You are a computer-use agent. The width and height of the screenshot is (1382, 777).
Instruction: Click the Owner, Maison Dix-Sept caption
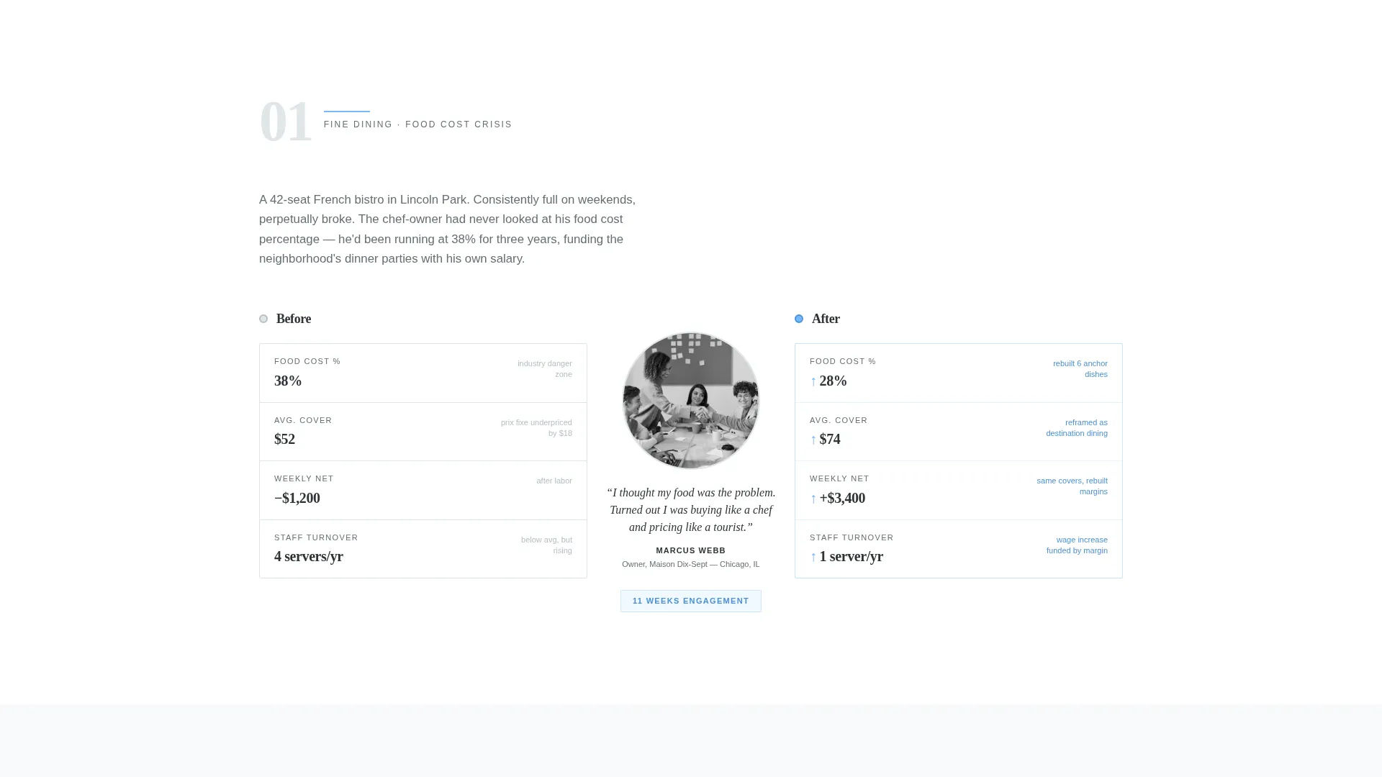click(x=690, y=564)
